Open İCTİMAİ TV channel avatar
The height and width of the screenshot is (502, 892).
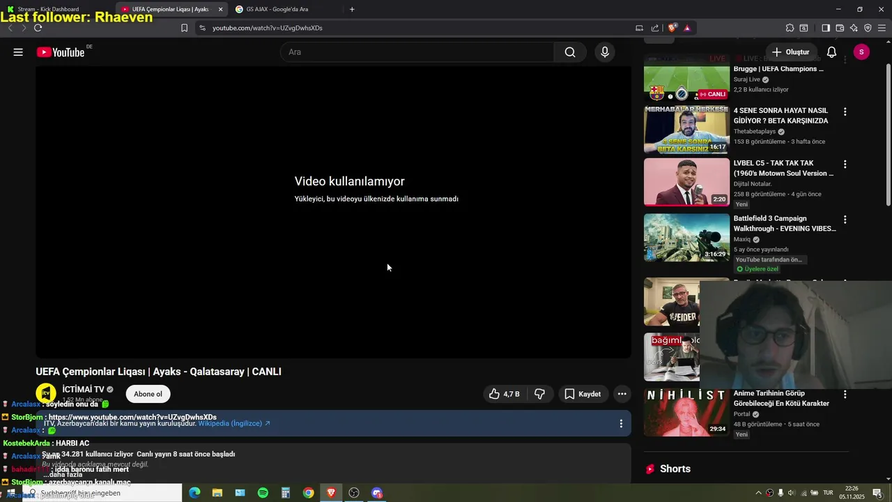46,393
